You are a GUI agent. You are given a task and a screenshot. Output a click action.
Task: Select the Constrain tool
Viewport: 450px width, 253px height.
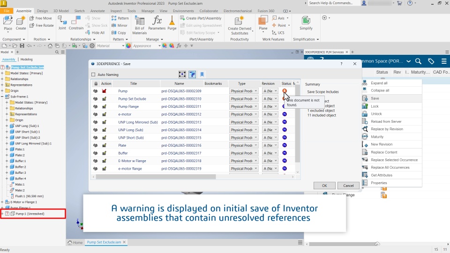point(76,23)
